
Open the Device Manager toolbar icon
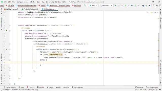coord(146,6)
